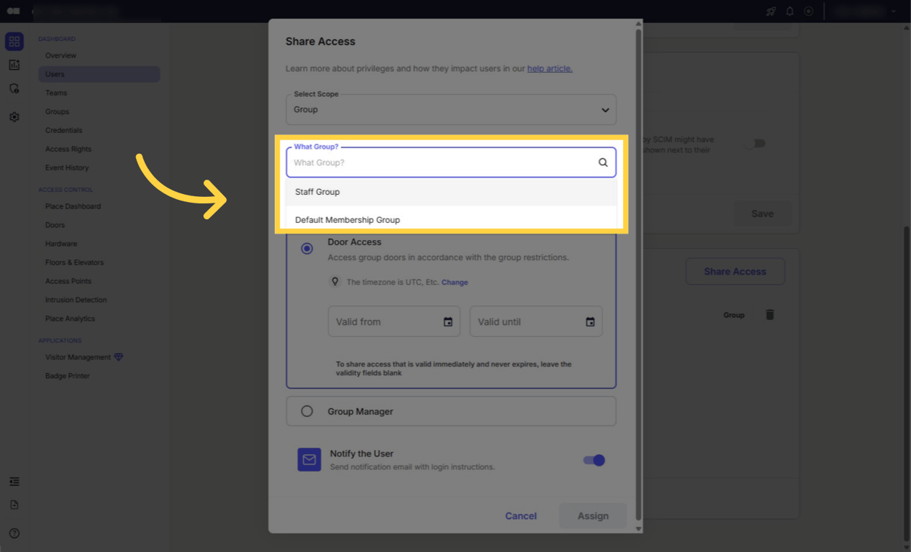Viewport: 911px width, 552px height.
Task: Click the Assign button
Action: (592, 515)
